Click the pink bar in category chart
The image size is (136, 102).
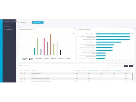point(44,47)
